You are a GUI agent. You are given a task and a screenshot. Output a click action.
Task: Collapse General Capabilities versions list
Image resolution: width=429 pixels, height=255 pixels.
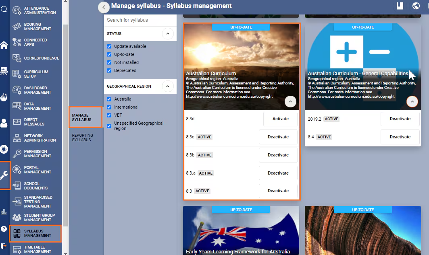click(x=412, y=102)
